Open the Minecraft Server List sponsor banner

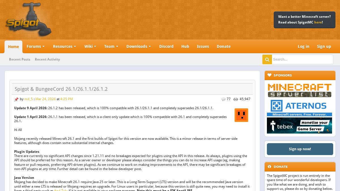(299, 90)
